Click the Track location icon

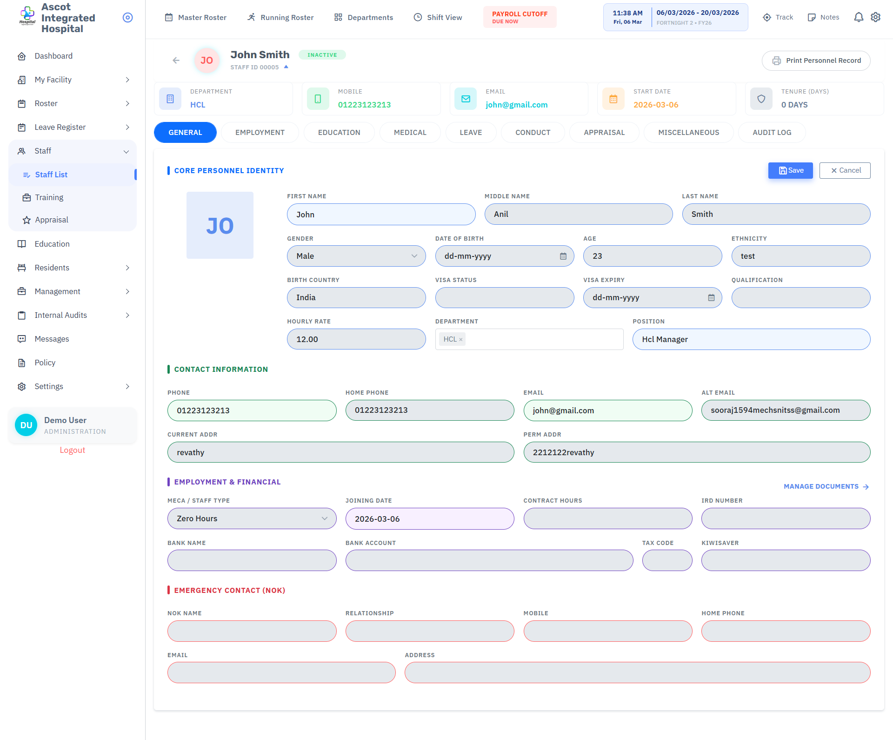[767, 18]
